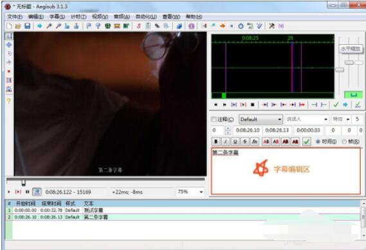Go to previous line in audio controls
Screen dimensions: 366x250
[215, 105]
